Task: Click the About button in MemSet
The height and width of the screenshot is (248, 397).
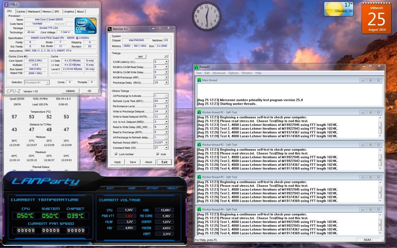Action: coord(148,162)
